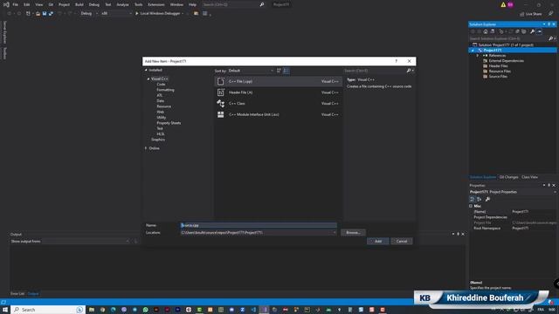Click Collapse All icon in Solution Explorer toolbar

coord(517,31)
